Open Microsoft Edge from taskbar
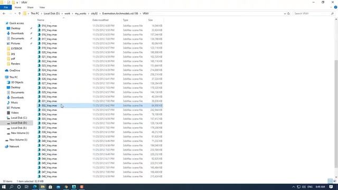 pyautogui.click(x=35, y=187)
